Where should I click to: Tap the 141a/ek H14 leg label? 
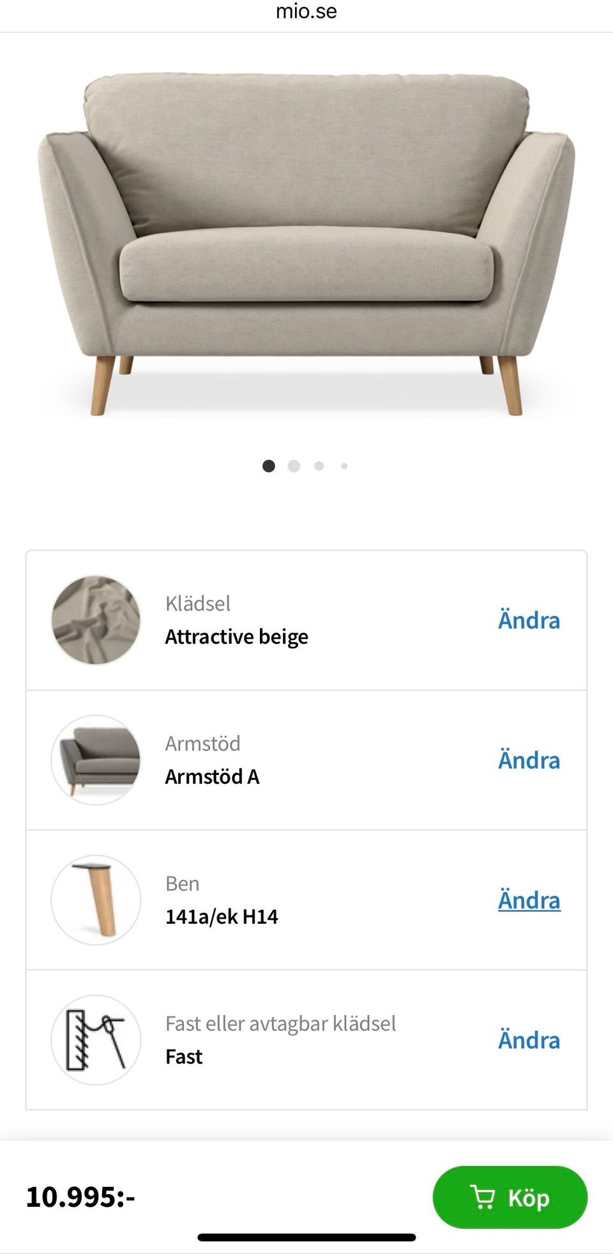coord(222,917)
